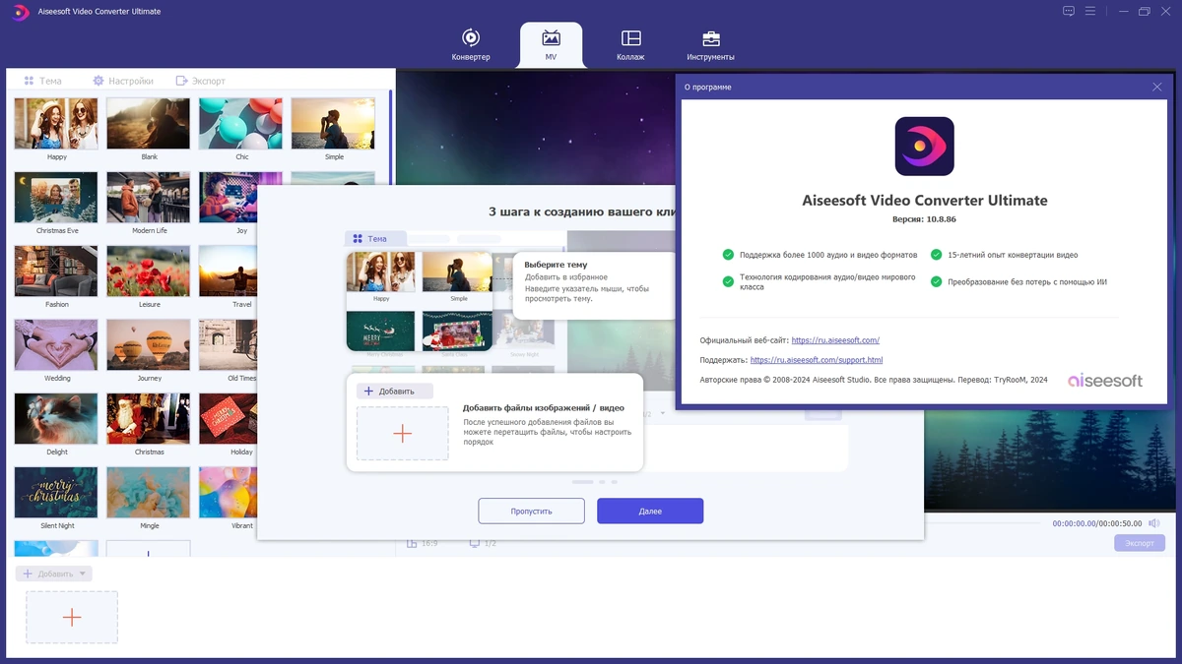Click the feedback message icon in title bar
This screenshot has width=1182, height=664.
point(1069,11)
